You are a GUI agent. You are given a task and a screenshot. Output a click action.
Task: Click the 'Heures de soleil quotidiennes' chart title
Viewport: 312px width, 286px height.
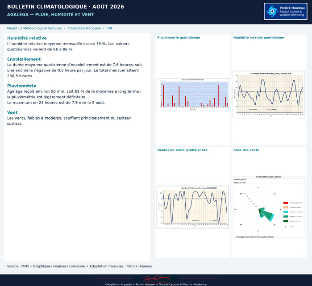point(182,150)
